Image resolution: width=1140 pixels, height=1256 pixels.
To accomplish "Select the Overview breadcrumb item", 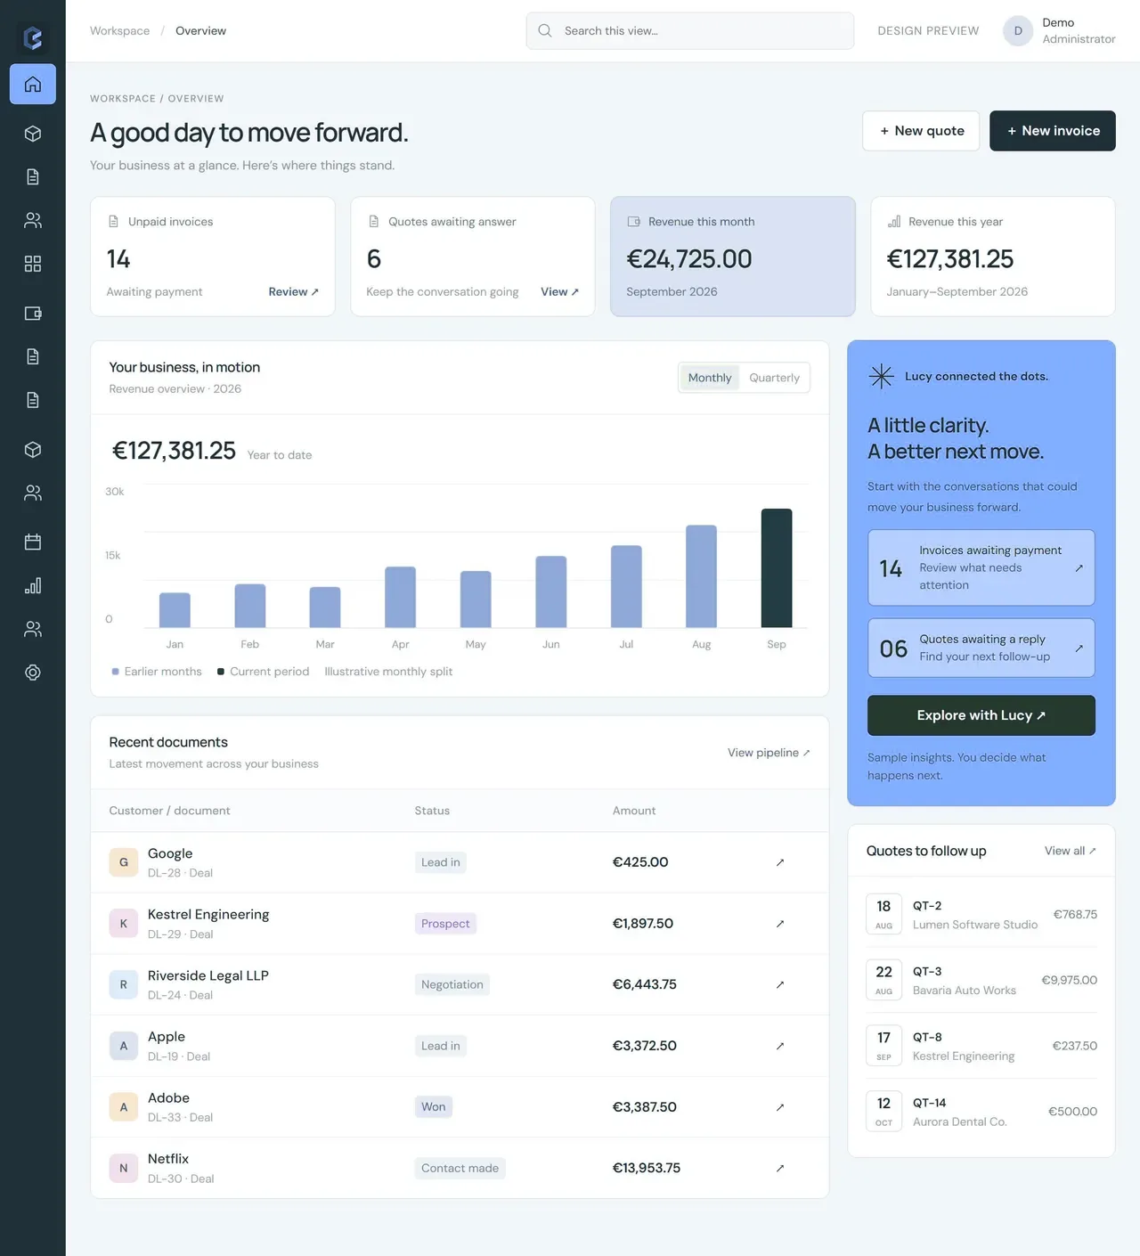I will (x=200, y=31).
